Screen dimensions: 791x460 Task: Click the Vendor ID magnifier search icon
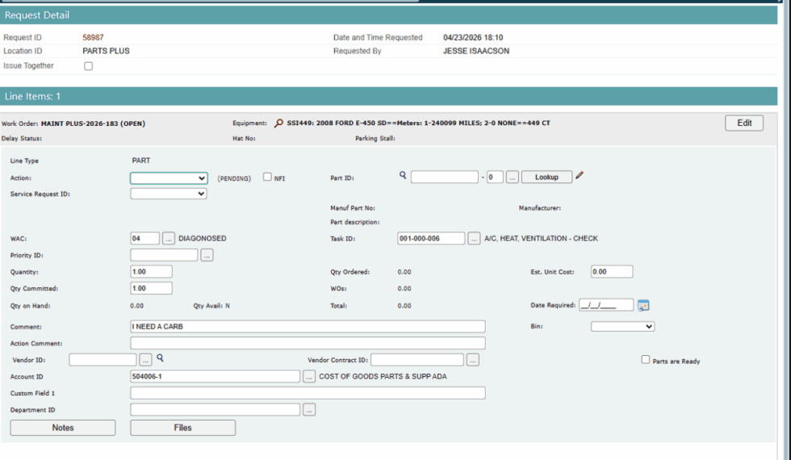160,358
